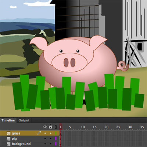Click green outline swatch on grass layer
147x147 pixels.
pos(56,133)
